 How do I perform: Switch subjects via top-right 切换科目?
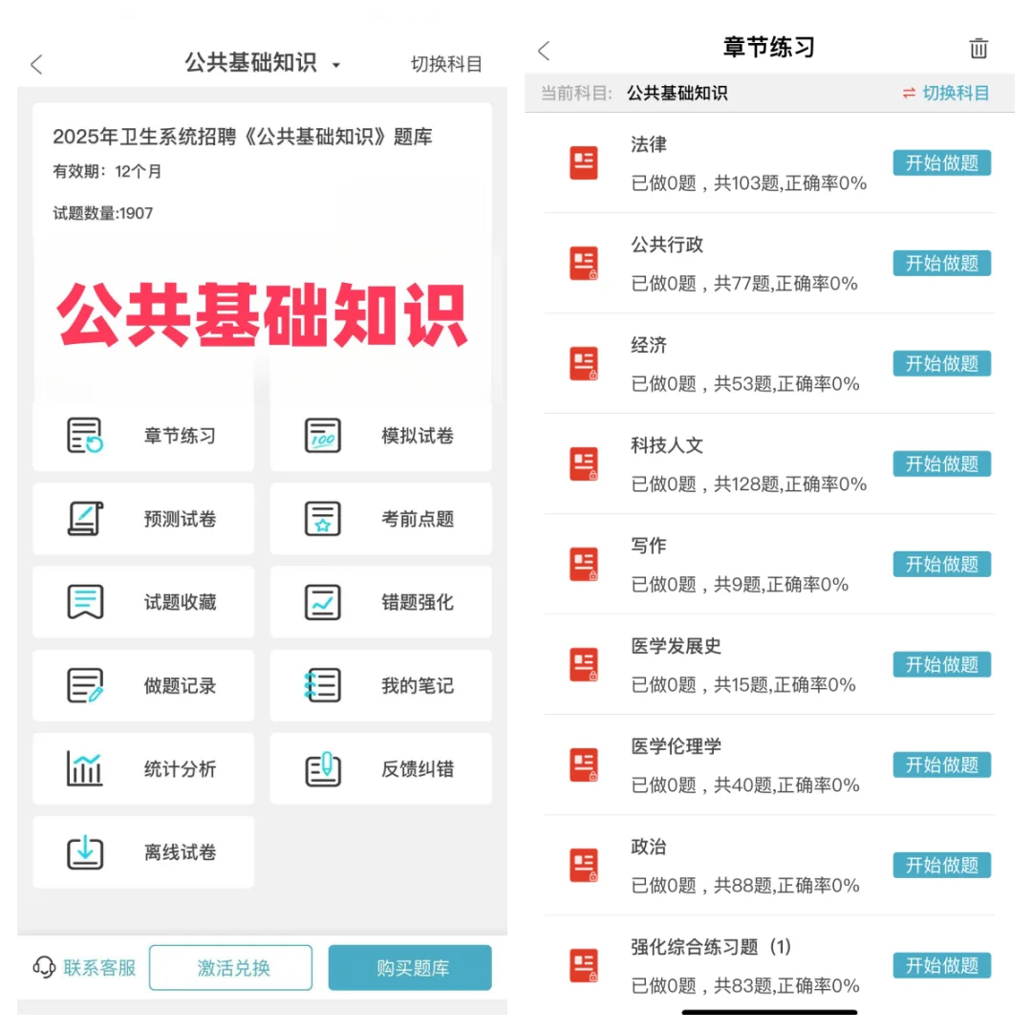tap(447, 64)
